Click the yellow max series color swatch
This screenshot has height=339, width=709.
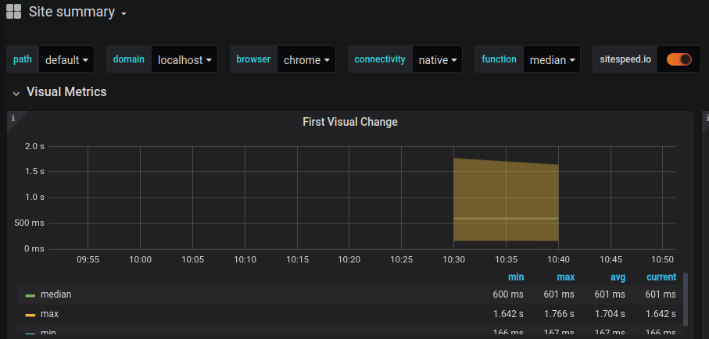point(30,315)
